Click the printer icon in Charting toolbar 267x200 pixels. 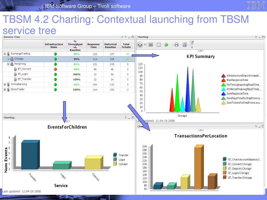pos(177,45)
